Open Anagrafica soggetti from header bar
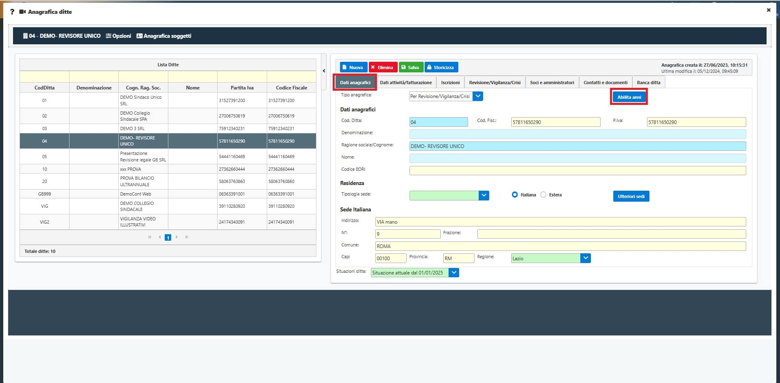Viewport: 780px width, 383px height. click(x=163, y=36)
